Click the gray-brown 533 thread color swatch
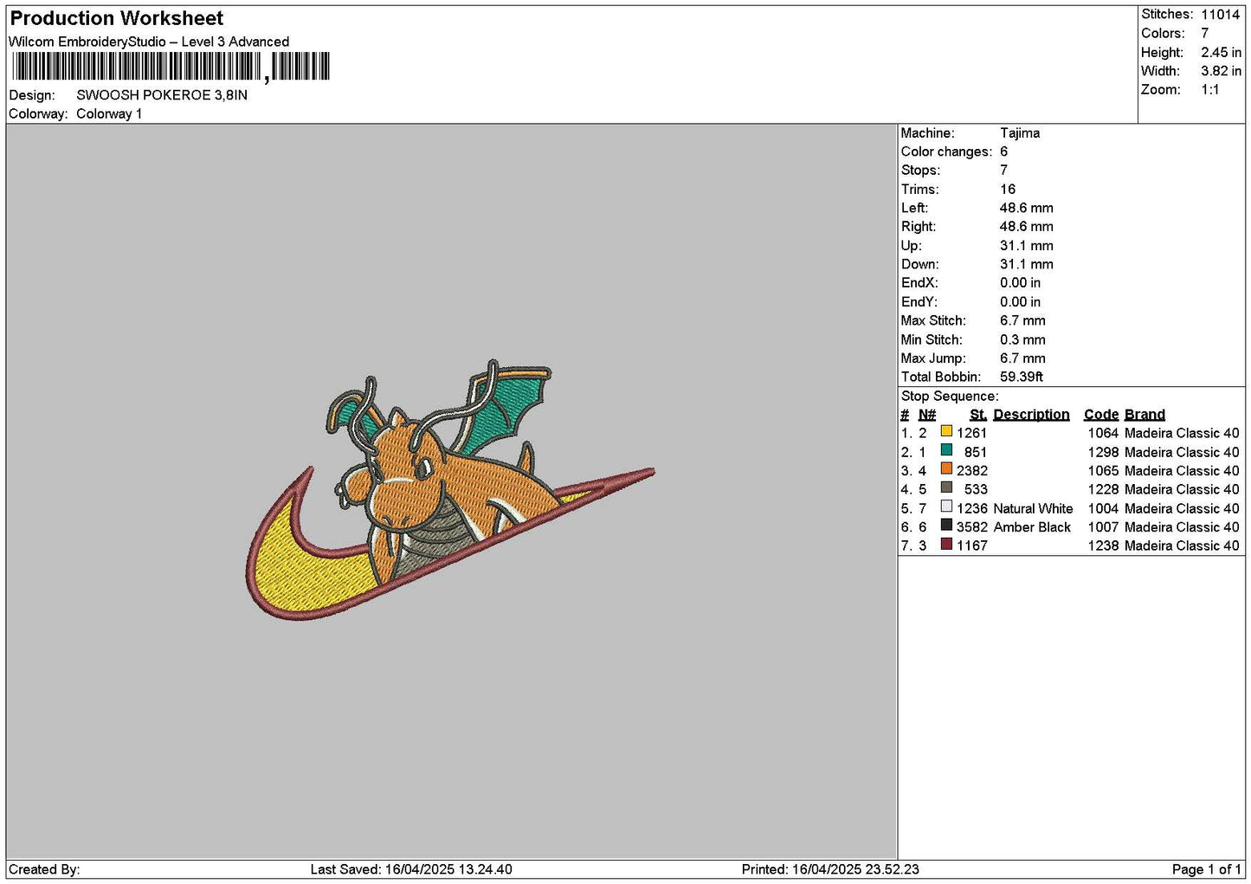The height and width of the screenshot is (884, 1251). tap(946, 487)
